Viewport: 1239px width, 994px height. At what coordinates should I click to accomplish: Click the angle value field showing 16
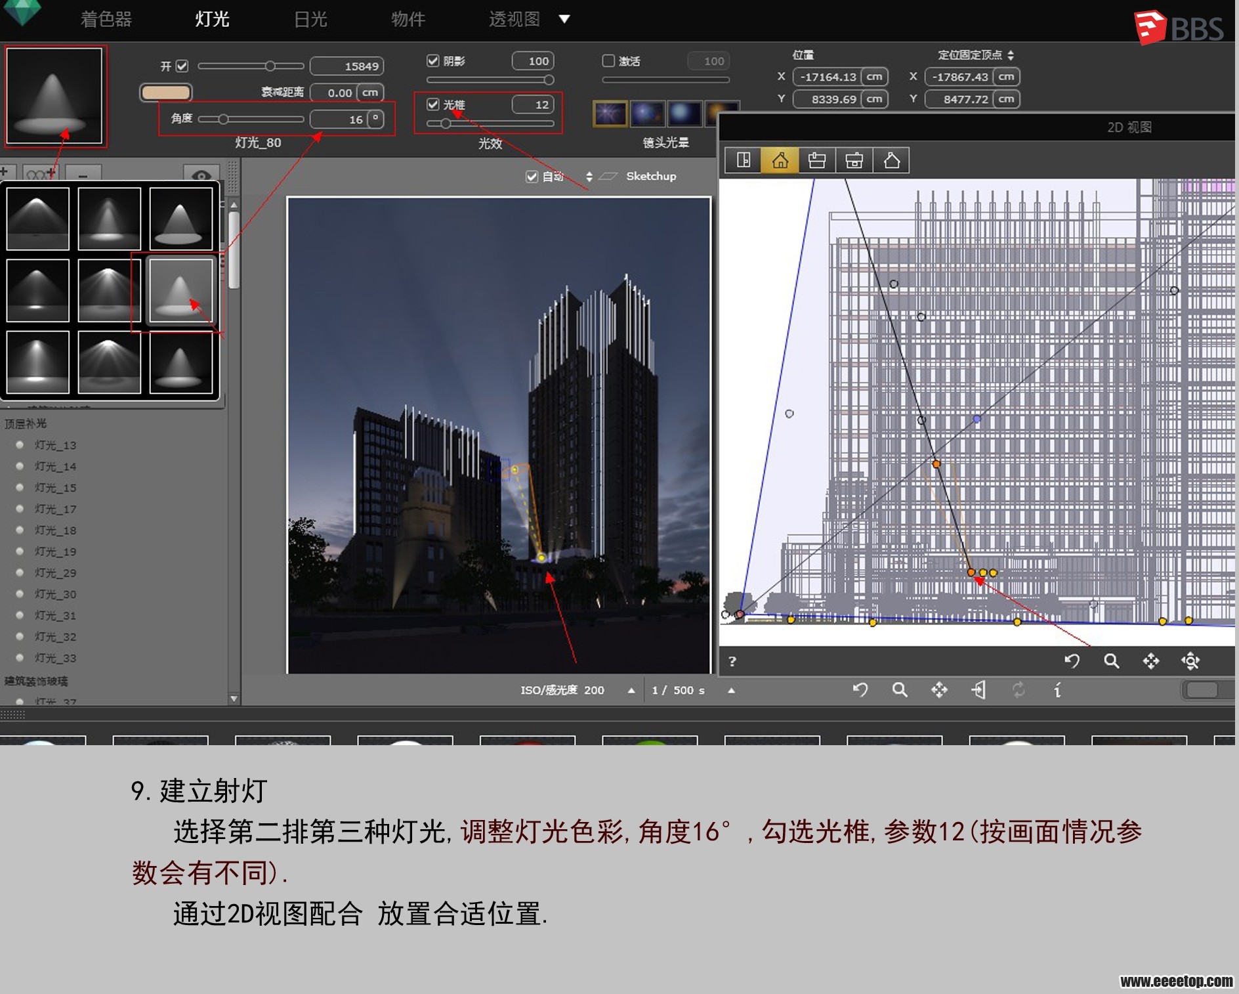coord(340,119)
